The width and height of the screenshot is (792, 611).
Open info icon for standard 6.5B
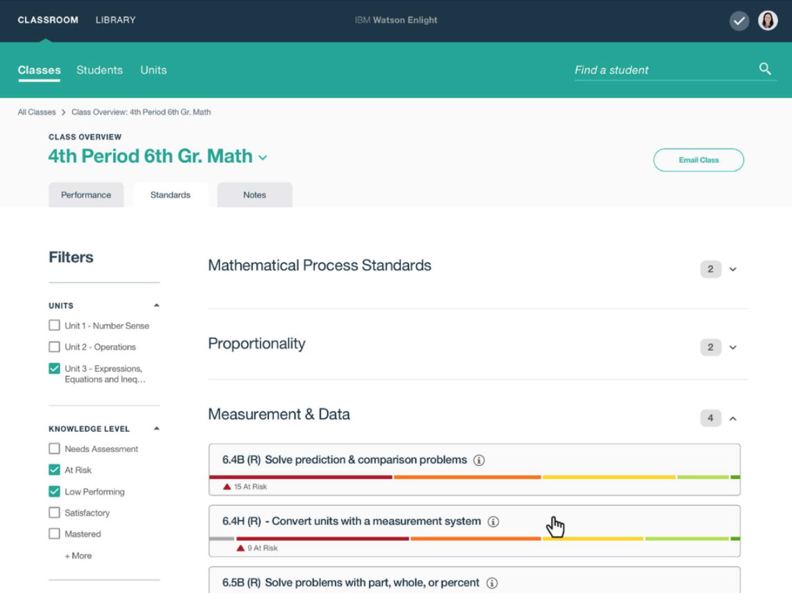coord(492,583)
